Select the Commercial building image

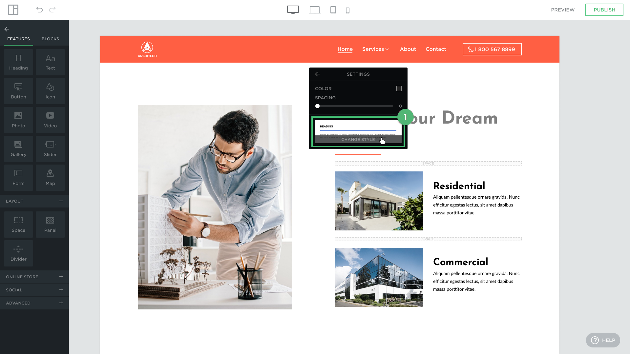click(379, 277)
